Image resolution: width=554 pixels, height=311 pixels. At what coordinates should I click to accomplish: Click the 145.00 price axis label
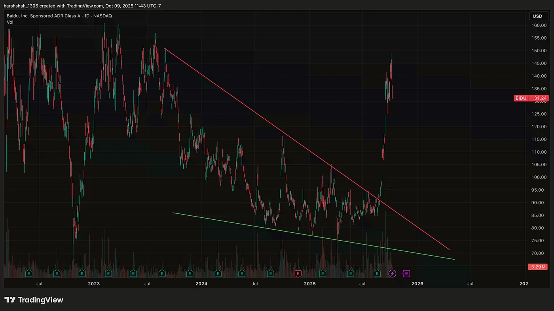539,63
